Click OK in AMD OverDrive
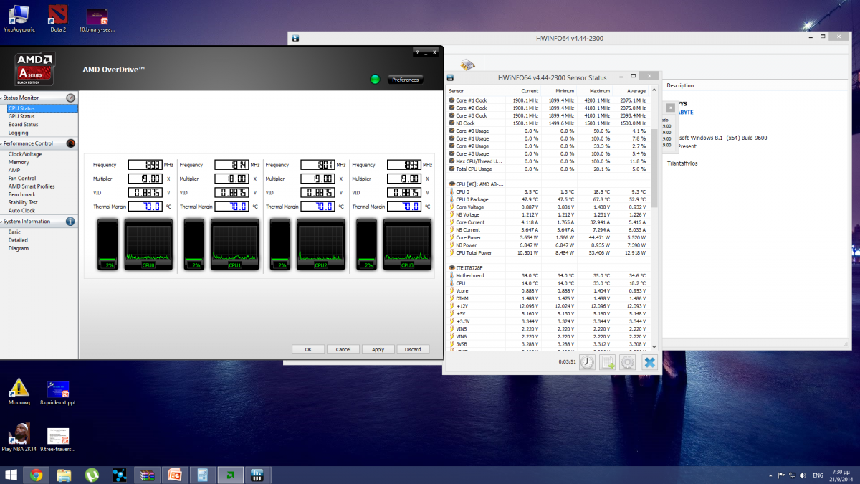The height and width of the screenshot is (484, 860). pyautogui.click(x=308, y=349)
